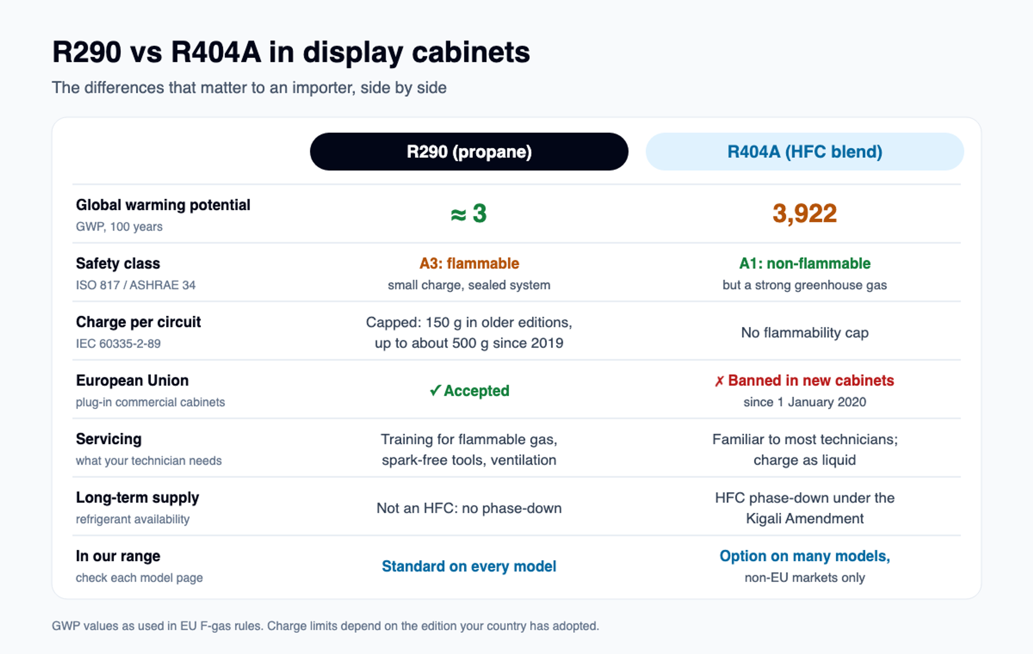Click 'IEC 60335-2-89' sublabel
The image size is (1033, 654).
click(x=118, y=343)
